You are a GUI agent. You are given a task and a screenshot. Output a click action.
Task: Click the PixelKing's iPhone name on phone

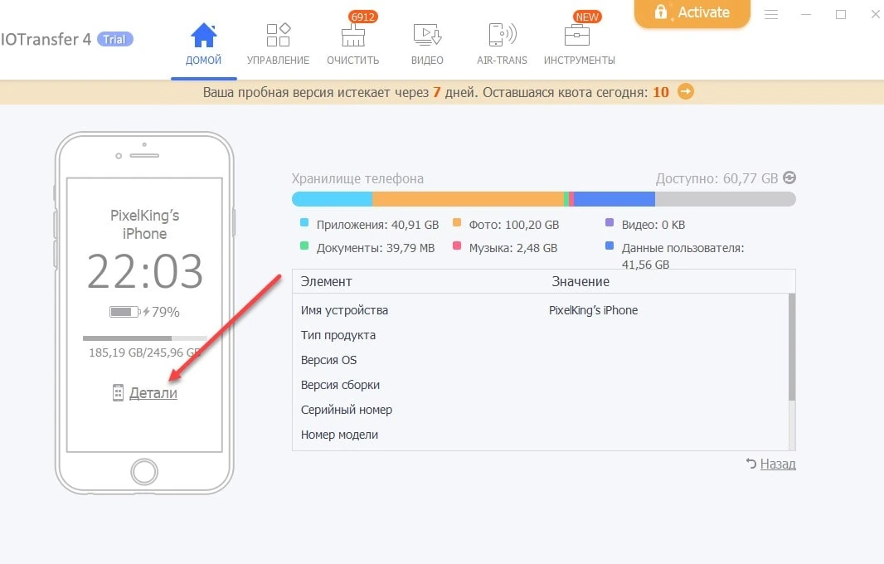[x=145, y=225]
